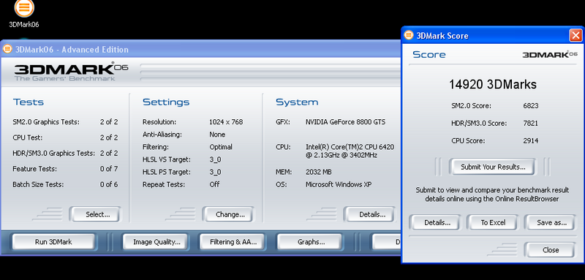Click the SM2.0 Graphics Tests label

pyautogui.click(x=46, y=122)
